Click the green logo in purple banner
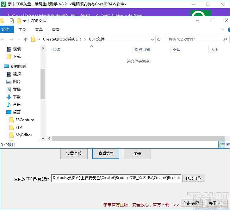The height and width of the screenshot is (210, 230). [200, 13]
